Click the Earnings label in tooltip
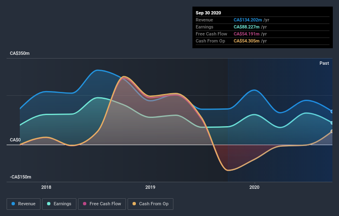 204,27
